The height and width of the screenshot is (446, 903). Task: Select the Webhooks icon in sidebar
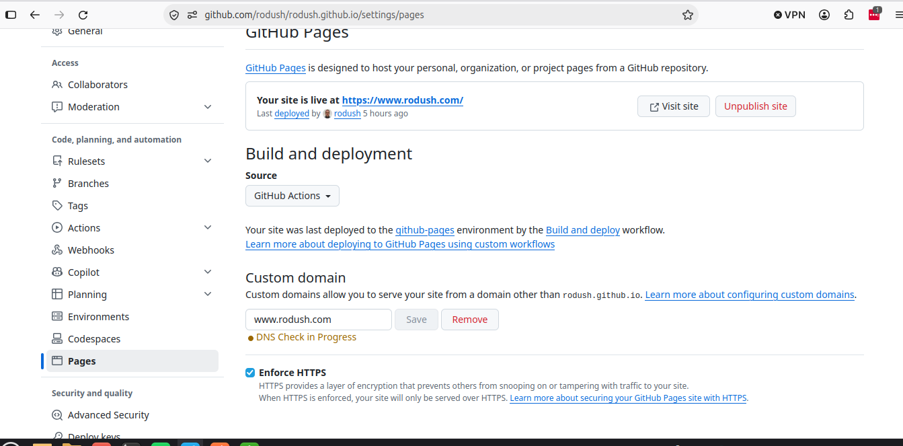pos(57,250)
